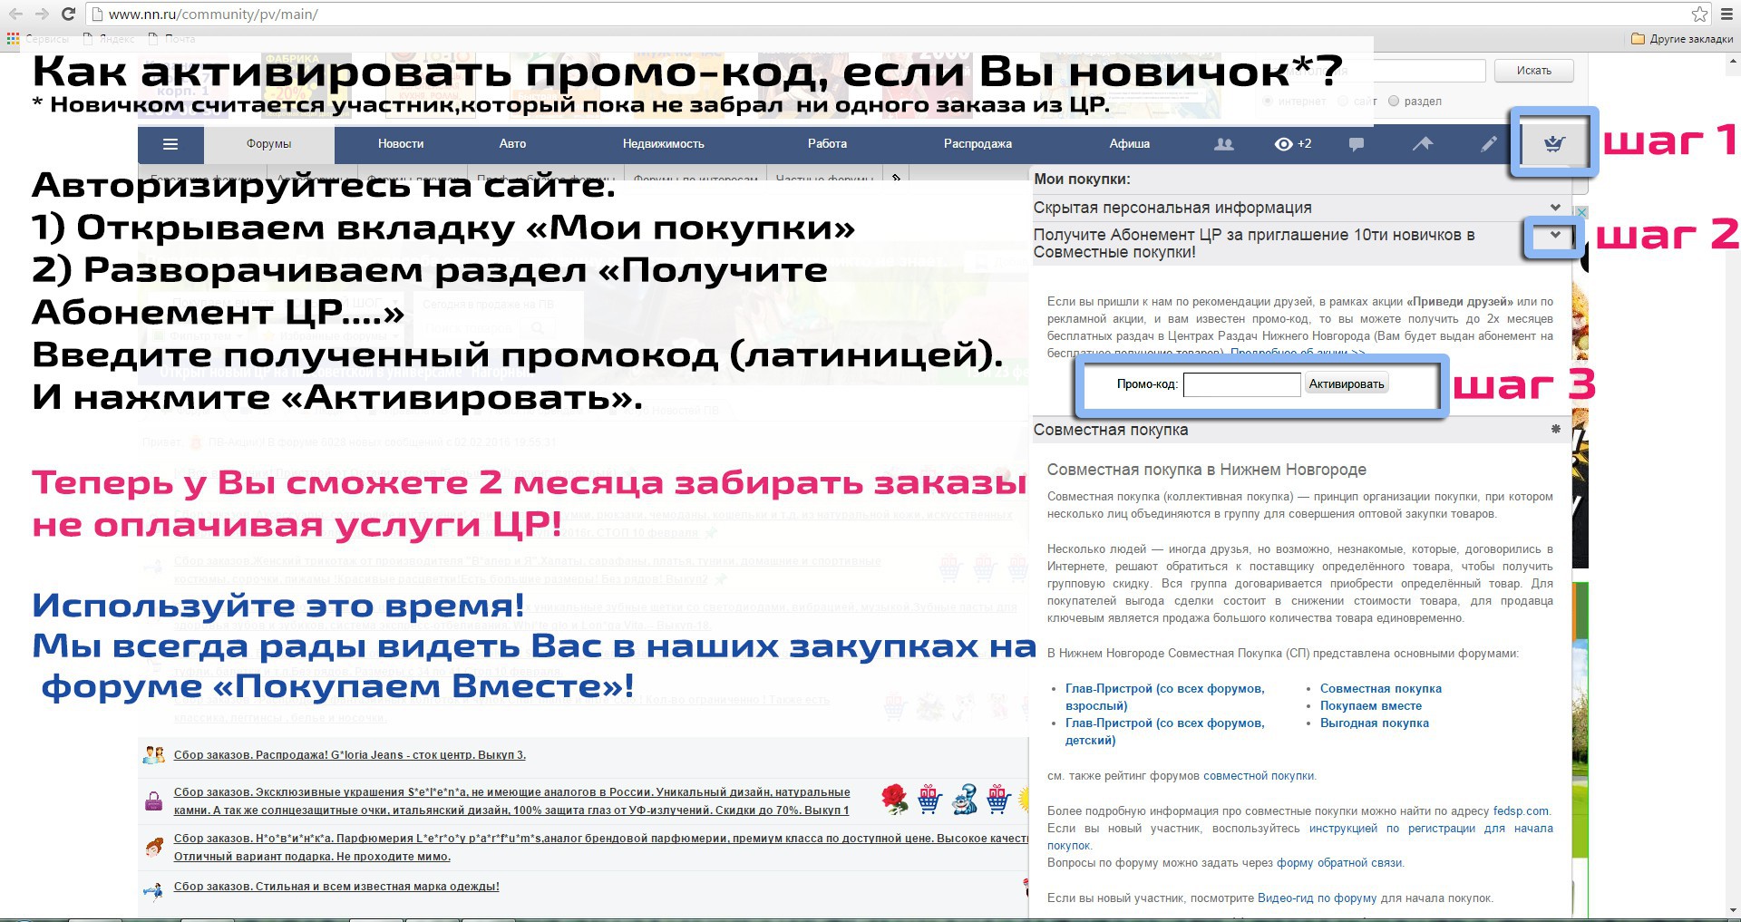
Task: Open 'Покупаем вместе' forum link
Action: (x=1371, y=706)
